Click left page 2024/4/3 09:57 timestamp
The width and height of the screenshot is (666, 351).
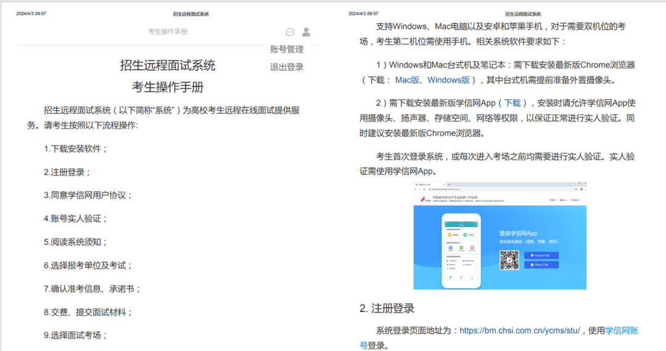tap(31, 14)
